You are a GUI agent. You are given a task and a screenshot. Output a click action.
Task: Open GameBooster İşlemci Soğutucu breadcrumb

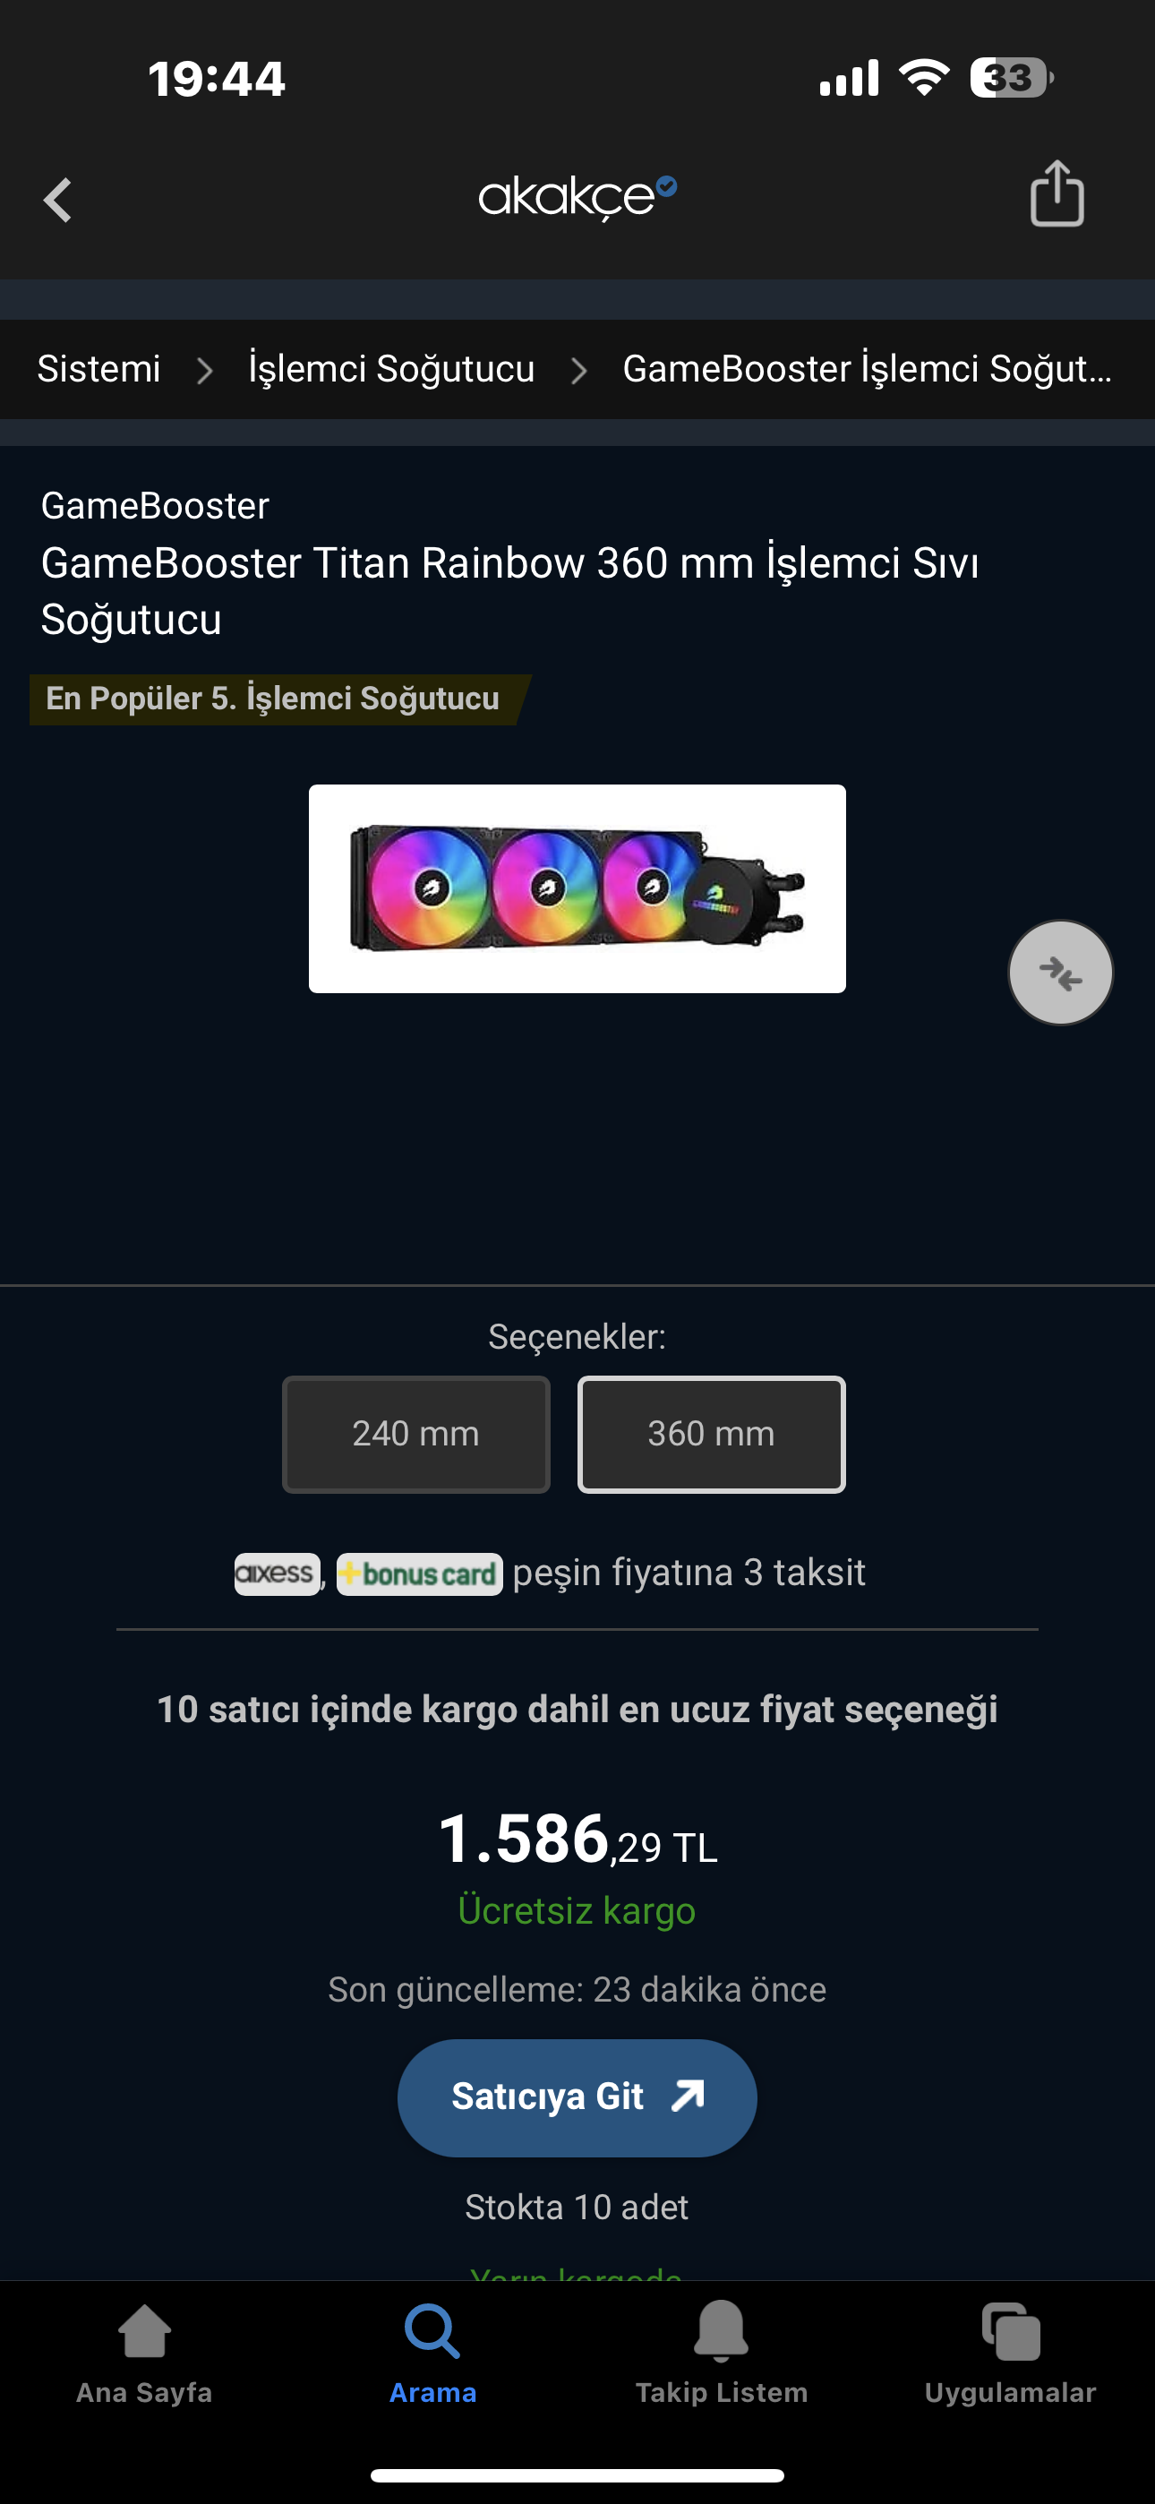click(x=868, y=369)
